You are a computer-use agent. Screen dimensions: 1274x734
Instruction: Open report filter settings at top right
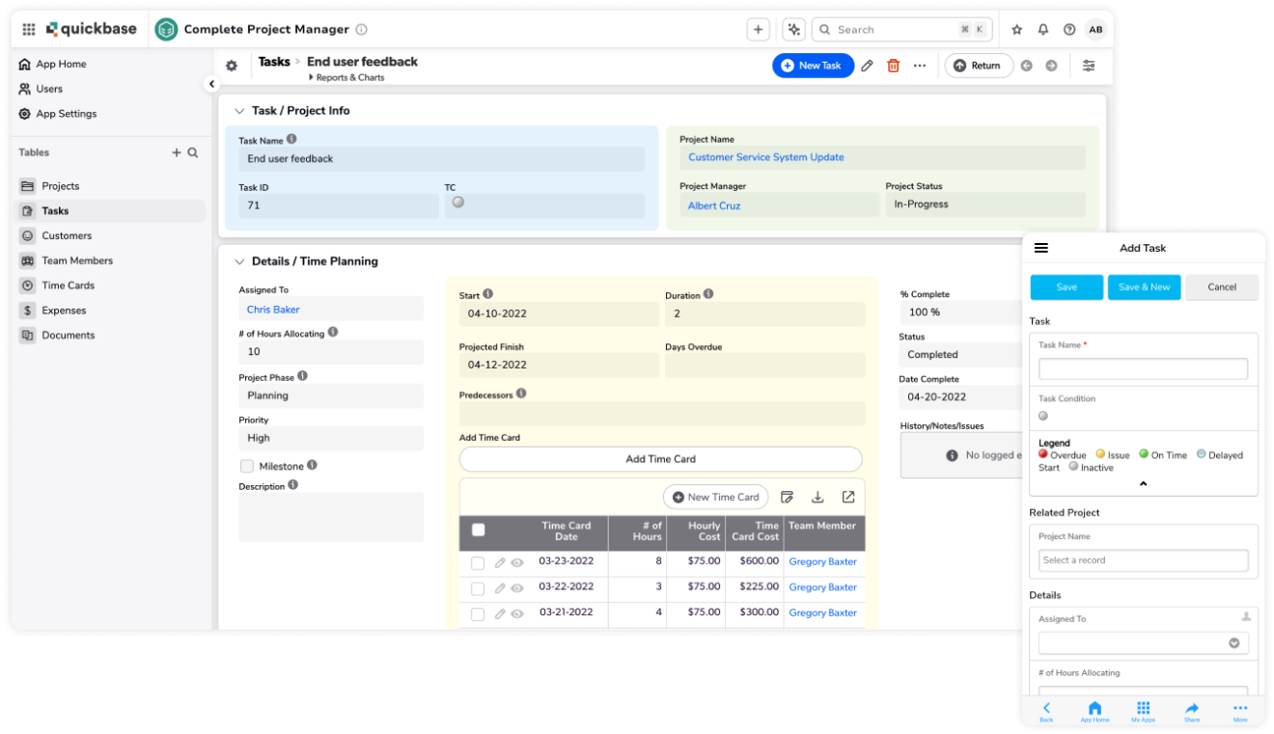(1089, 66)
